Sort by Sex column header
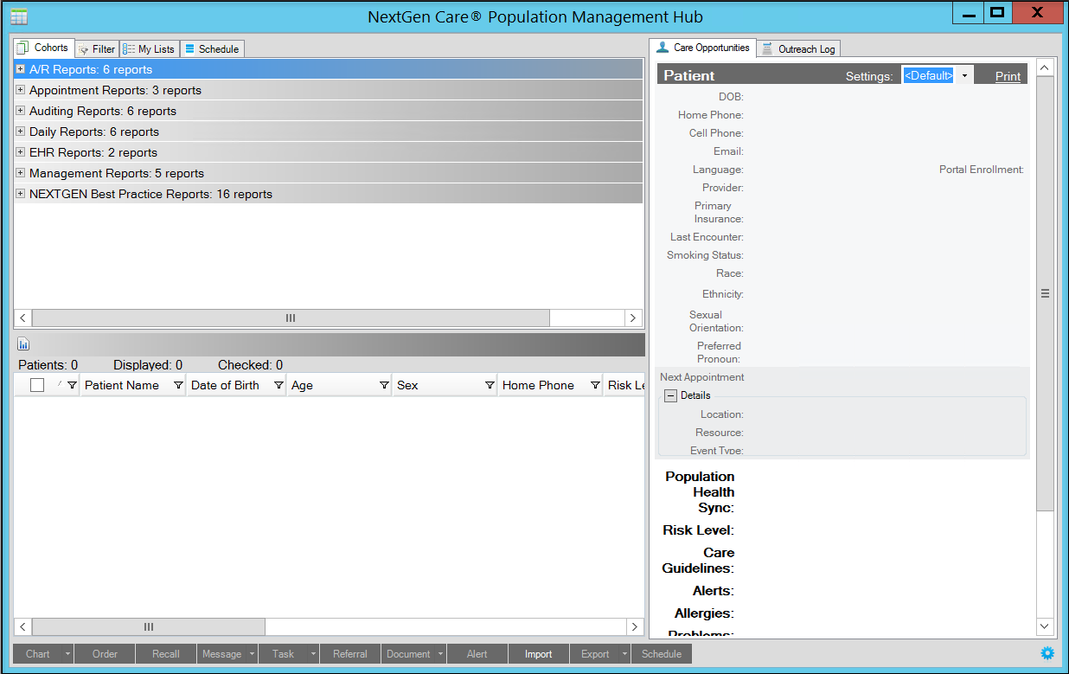Image resolution: width=1069 pixels, height=674 pixels. [407, 385]
